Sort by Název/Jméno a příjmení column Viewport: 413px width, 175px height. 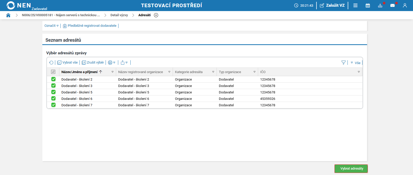click(x=80, y=72)
